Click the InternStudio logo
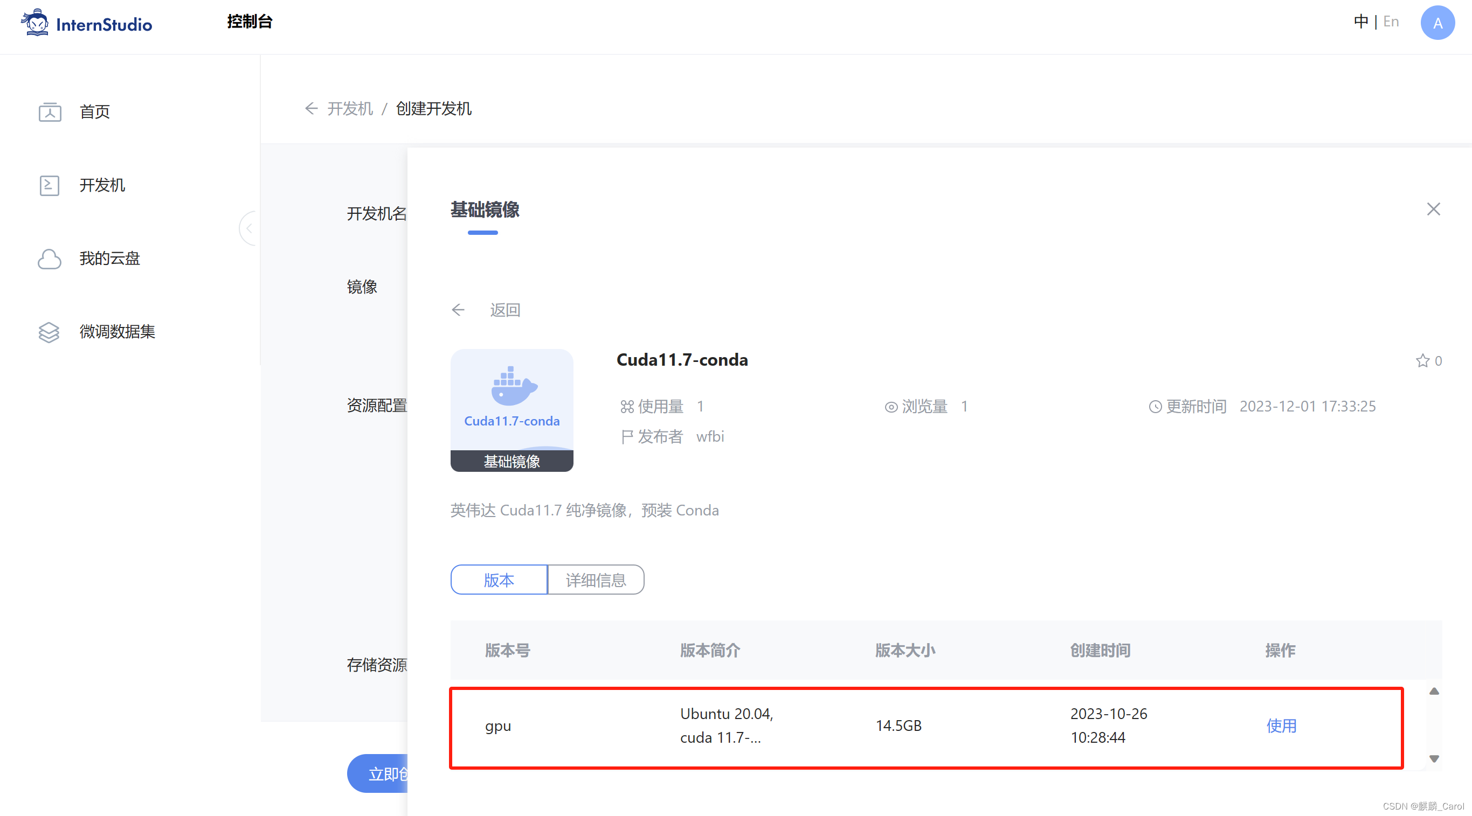 [86, 23]
